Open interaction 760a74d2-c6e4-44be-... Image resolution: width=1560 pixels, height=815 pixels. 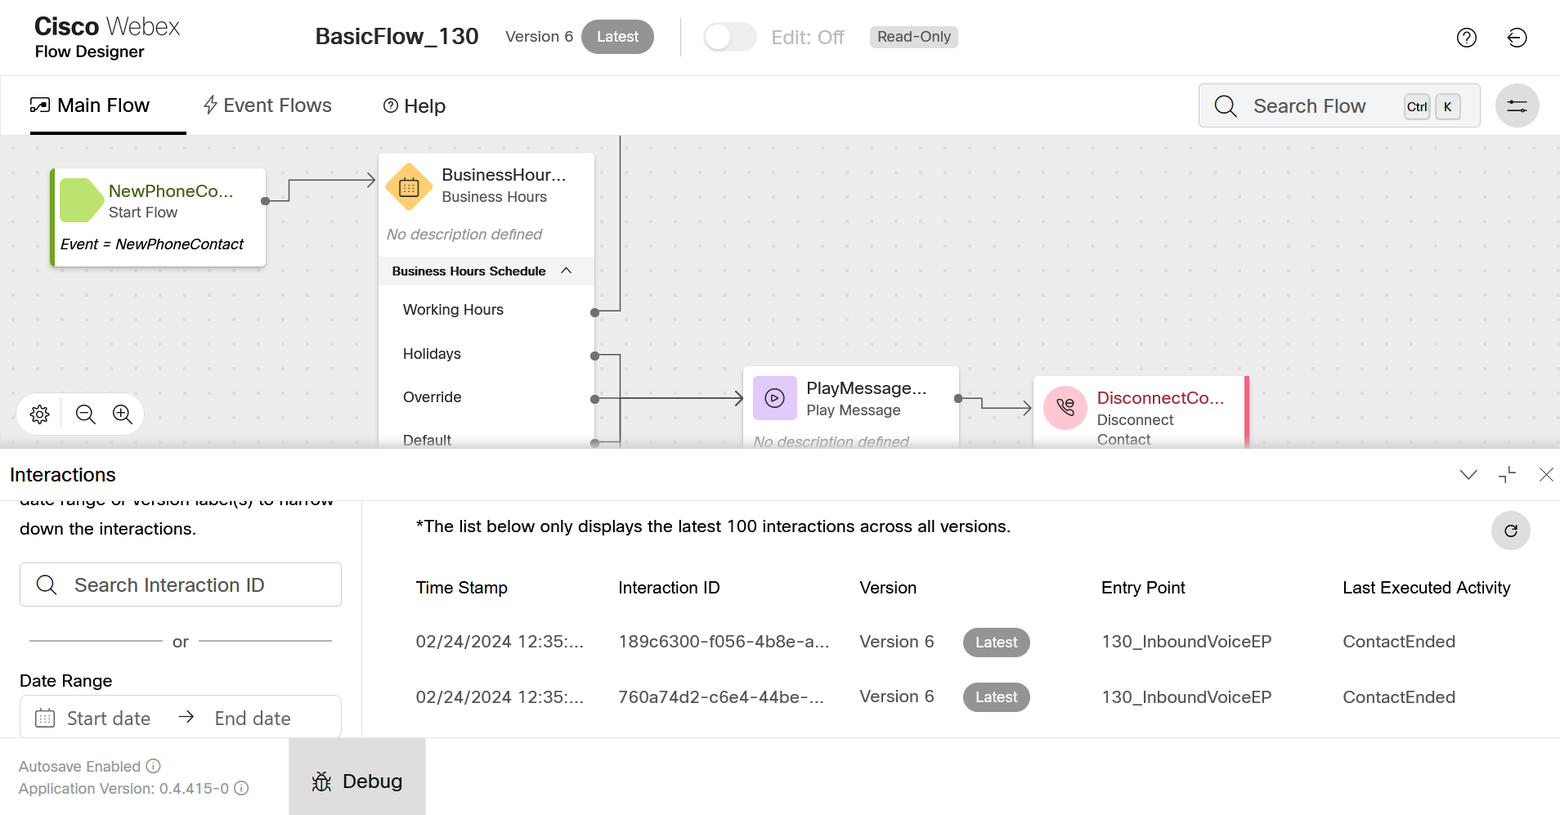pyautogui.click(x=721, y=697)
